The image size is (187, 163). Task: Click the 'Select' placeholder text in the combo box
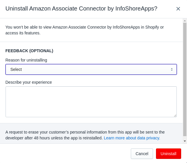tap(16, 69)
